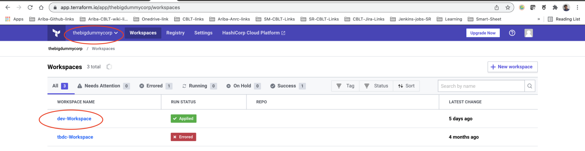
Task: Focus the Search by name field
Action: pos(481,86)
